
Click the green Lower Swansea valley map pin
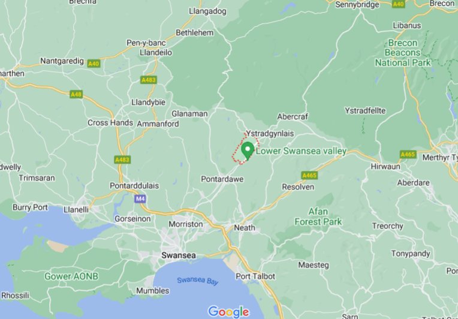[248, 151]
